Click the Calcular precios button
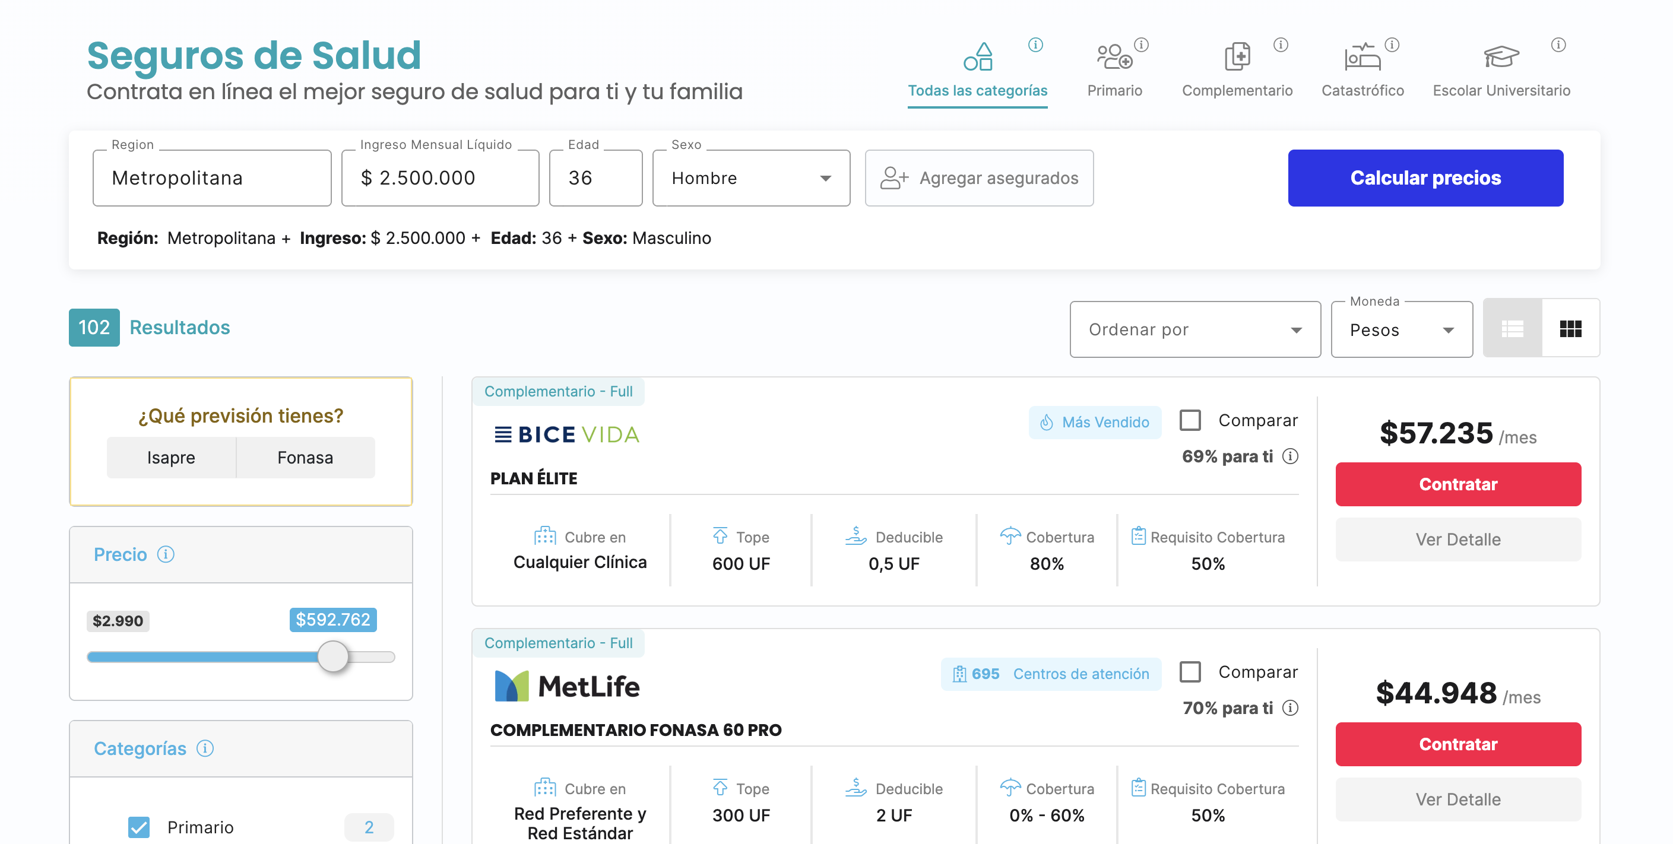This screenshot has height=844, width=1673. [x=1425, y=178]
